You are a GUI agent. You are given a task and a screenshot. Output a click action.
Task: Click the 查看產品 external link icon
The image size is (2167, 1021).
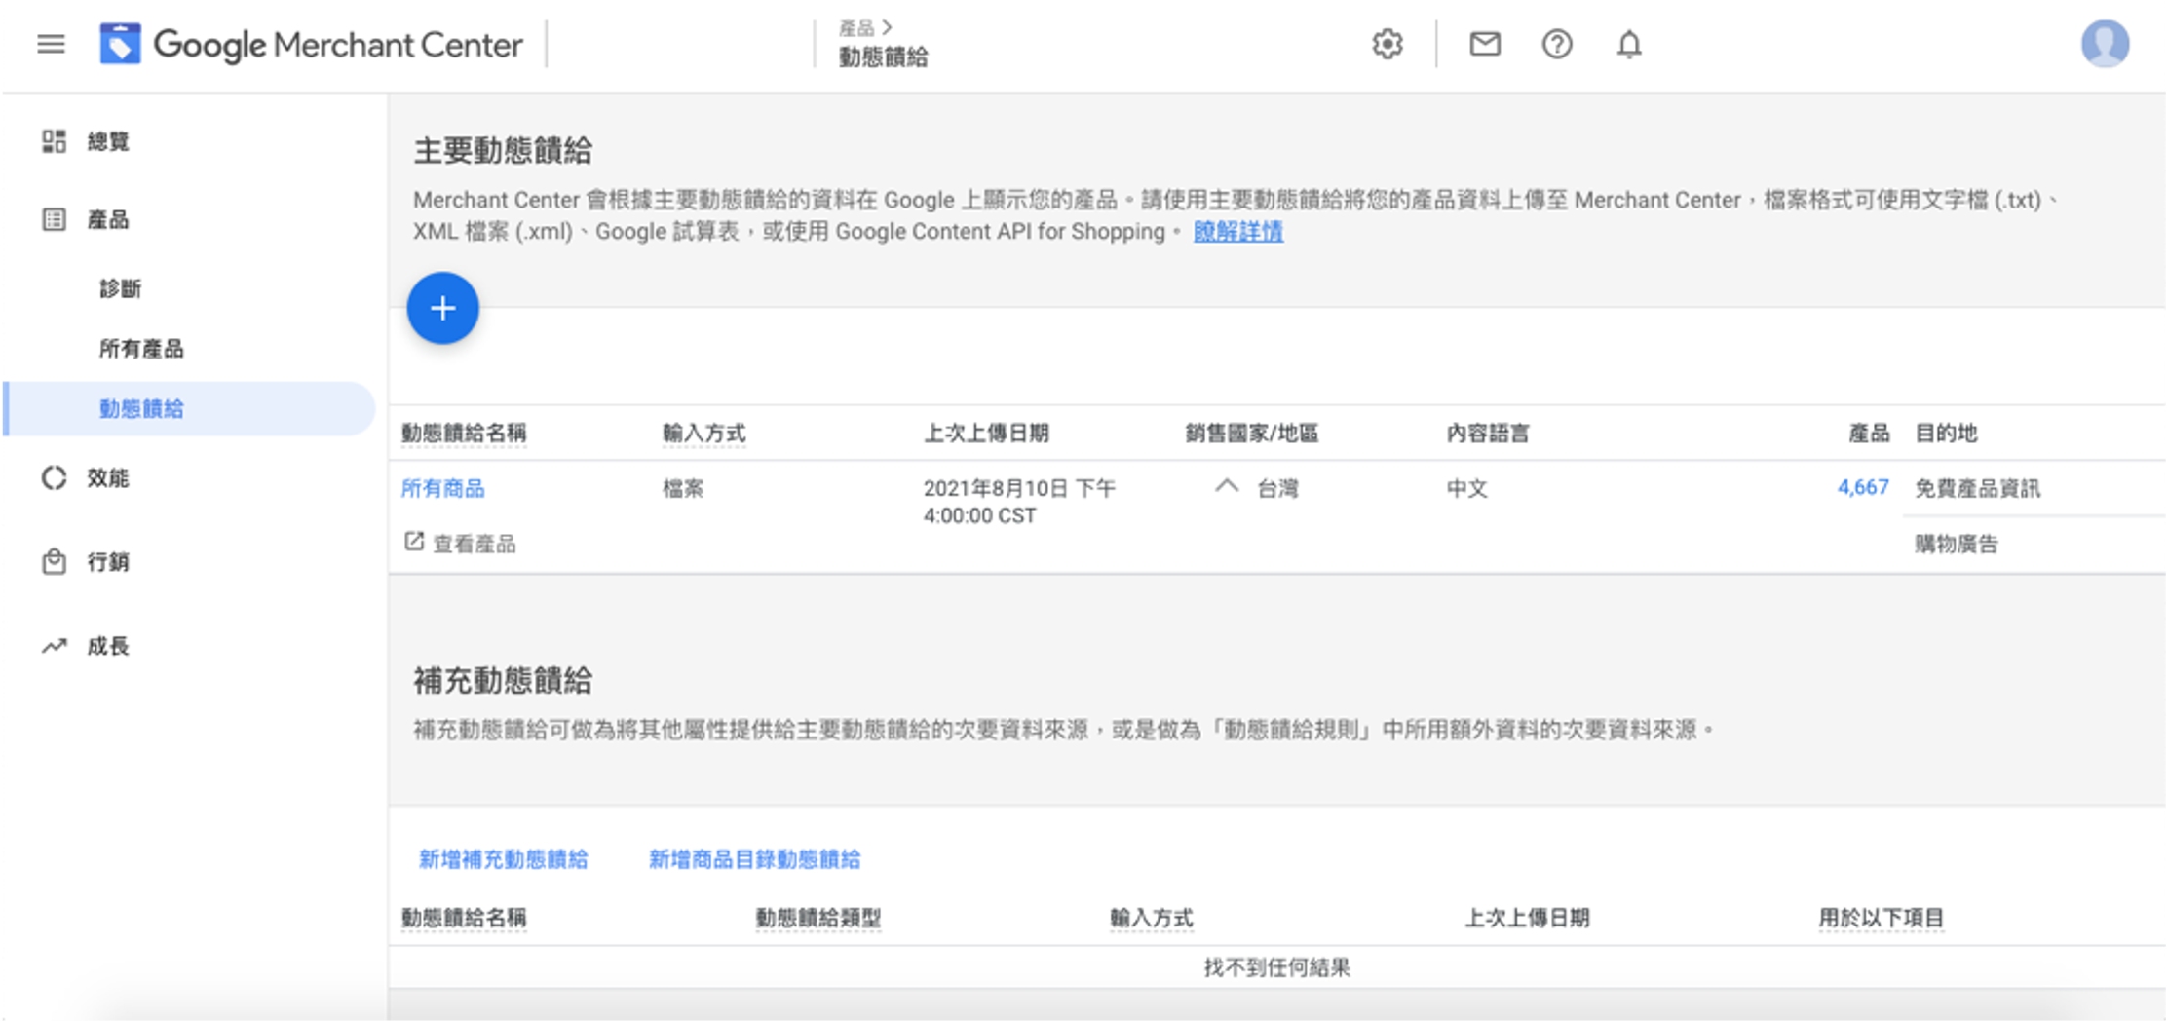(x=414, y=542)
